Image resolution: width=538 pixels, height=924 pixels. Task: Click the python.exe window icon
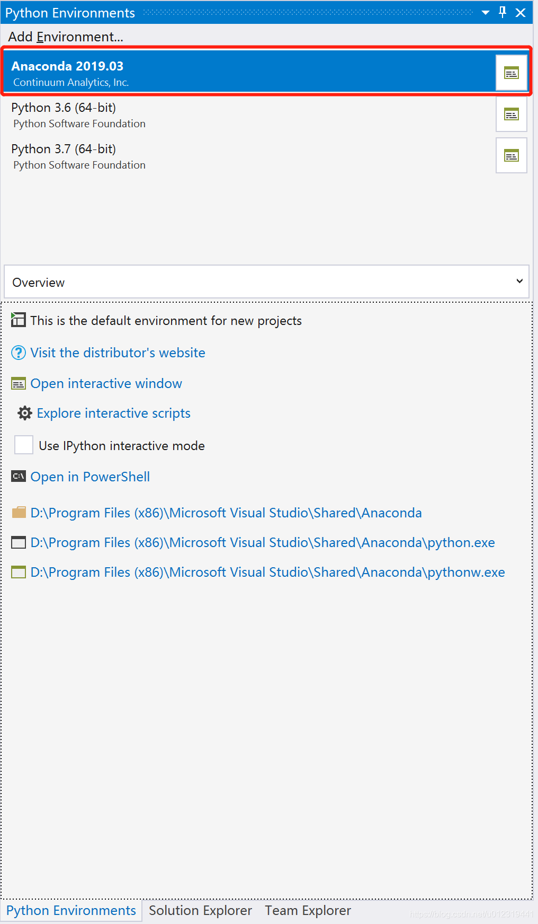(x=19, y=542)
